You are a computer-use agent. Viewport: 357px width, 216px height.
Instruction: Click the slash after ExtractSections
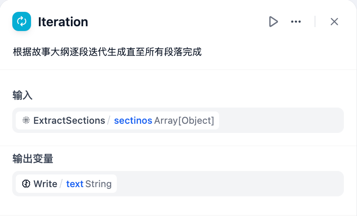point(108,121)
